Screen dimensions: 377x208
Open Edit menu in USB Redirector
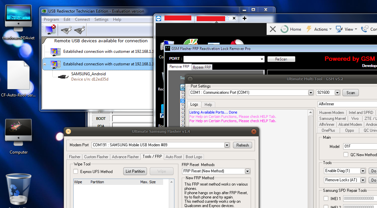(67, 19)
